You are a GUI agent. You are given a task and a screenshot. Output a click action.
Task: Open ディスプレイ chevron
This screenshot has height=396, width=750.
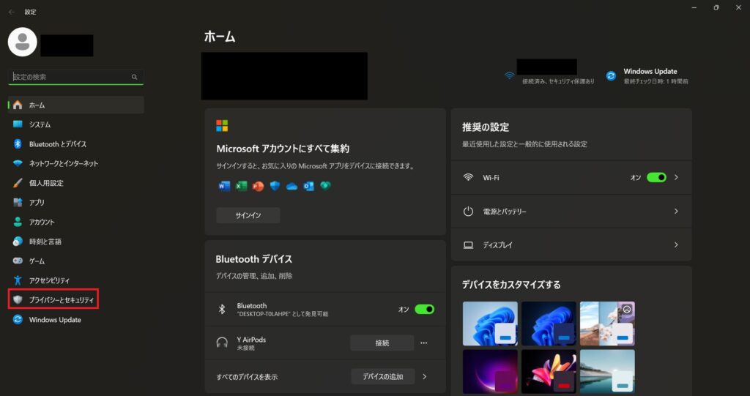676,245
